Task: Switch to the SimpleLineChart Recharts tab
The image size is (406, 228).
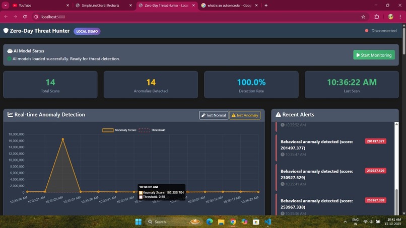Action: click(x=103, y=6)
